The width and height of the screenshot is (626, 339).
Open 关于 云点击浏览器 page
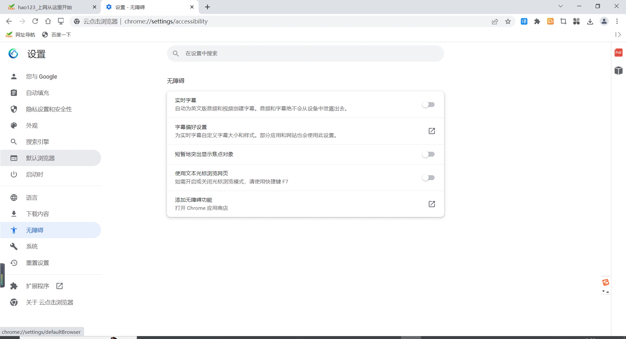(x=51, y=302)
